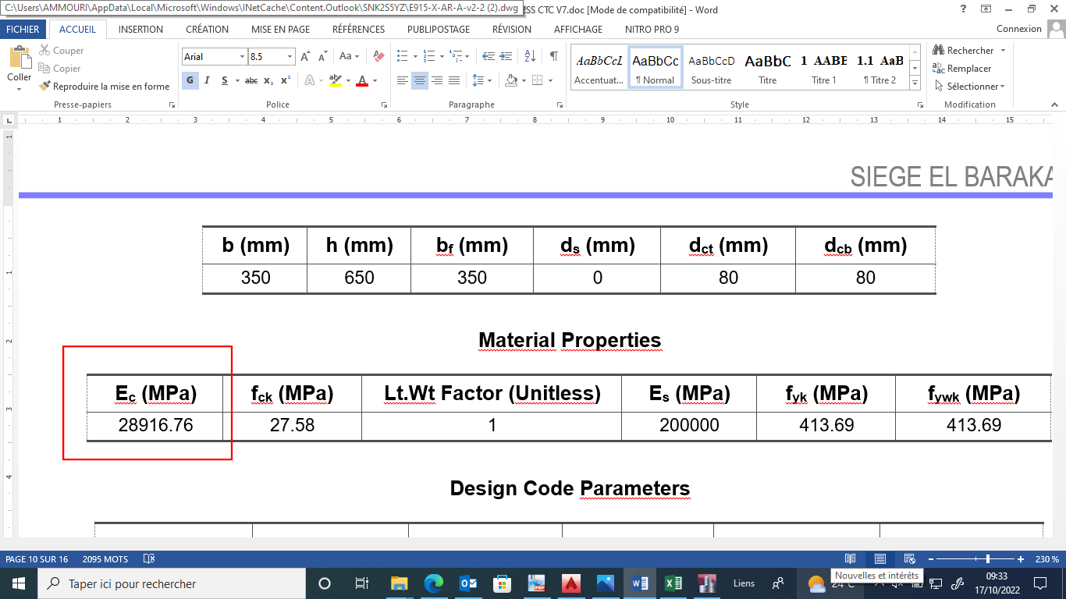Open the Coller paste options arrow
The image size is (1066, 599).
20,89
